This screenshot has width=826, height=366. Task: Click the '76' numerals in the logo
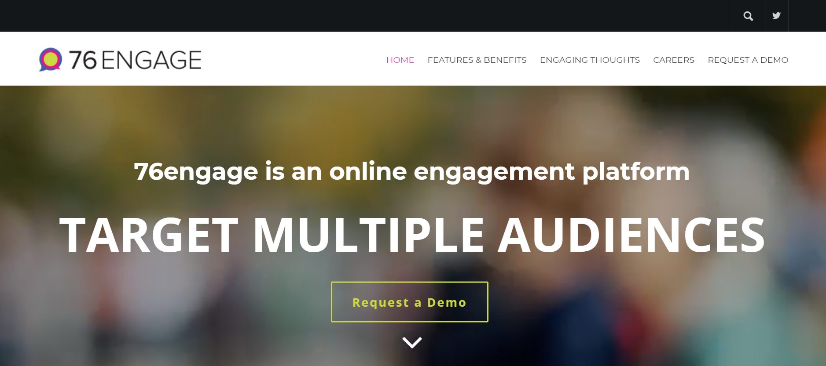(x=83, y=60)
